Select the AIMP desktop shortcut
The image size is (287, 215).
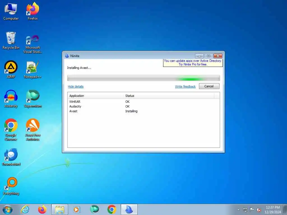[11, 70]
